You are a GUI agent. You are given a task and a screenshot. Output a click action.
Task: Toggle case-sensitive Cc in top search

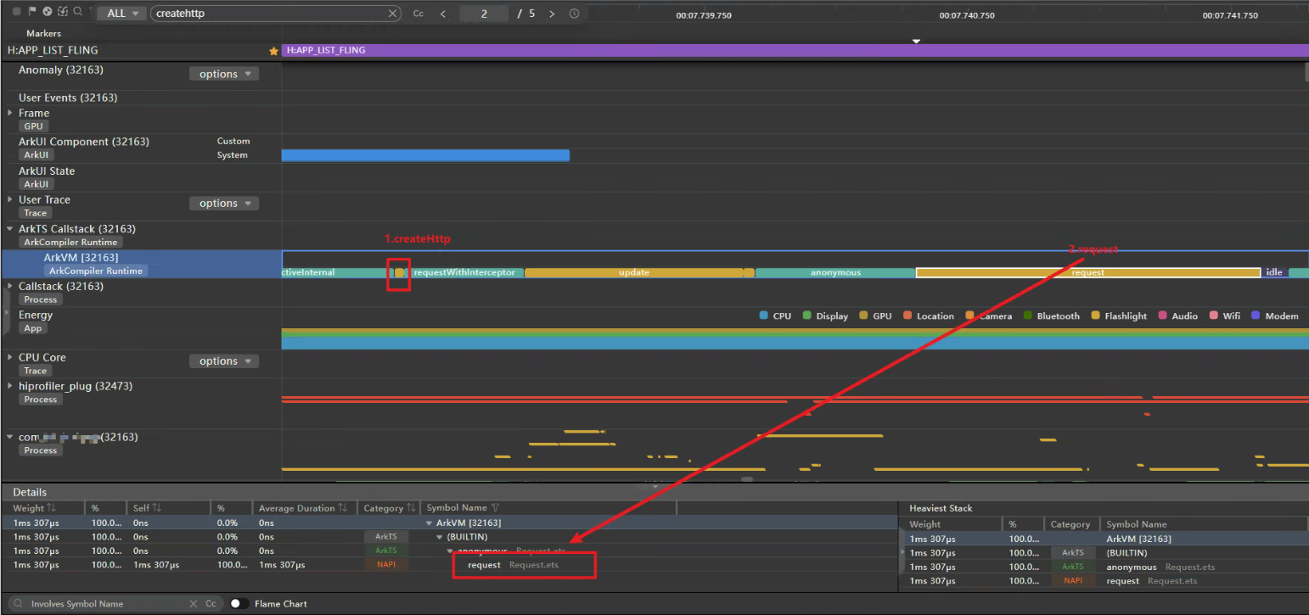coord(419,14)
